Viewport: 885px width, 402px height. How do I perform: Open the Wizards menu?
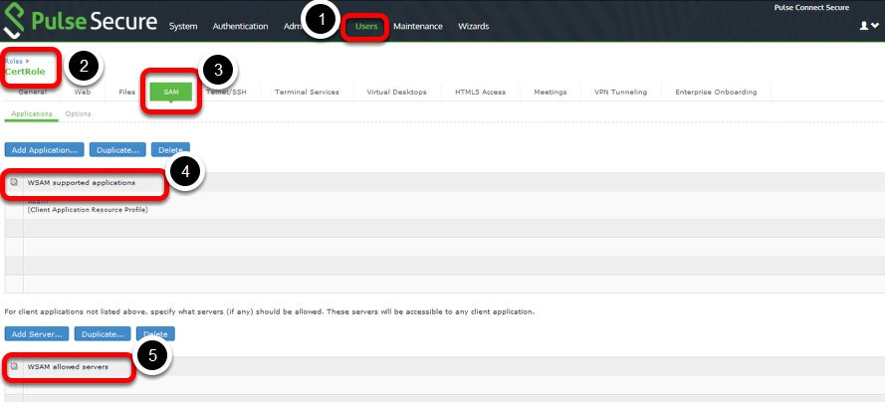[473, 26]
